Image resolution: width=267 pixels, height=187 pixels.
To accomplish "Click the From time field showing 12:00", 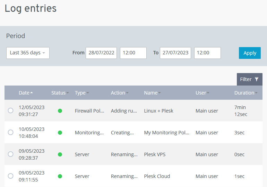I will [133, 53].
